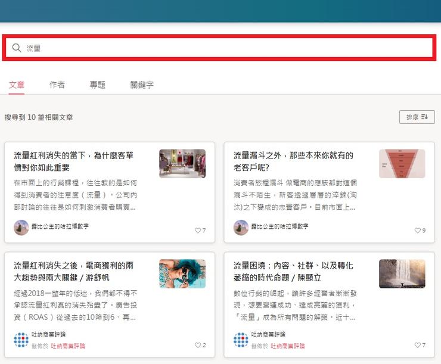Open article 流量紅利消失之後，電商獲利的兩大趨勢與兩大關鍵
This screenshot has width=441, height=364.
tap(74, 271)
